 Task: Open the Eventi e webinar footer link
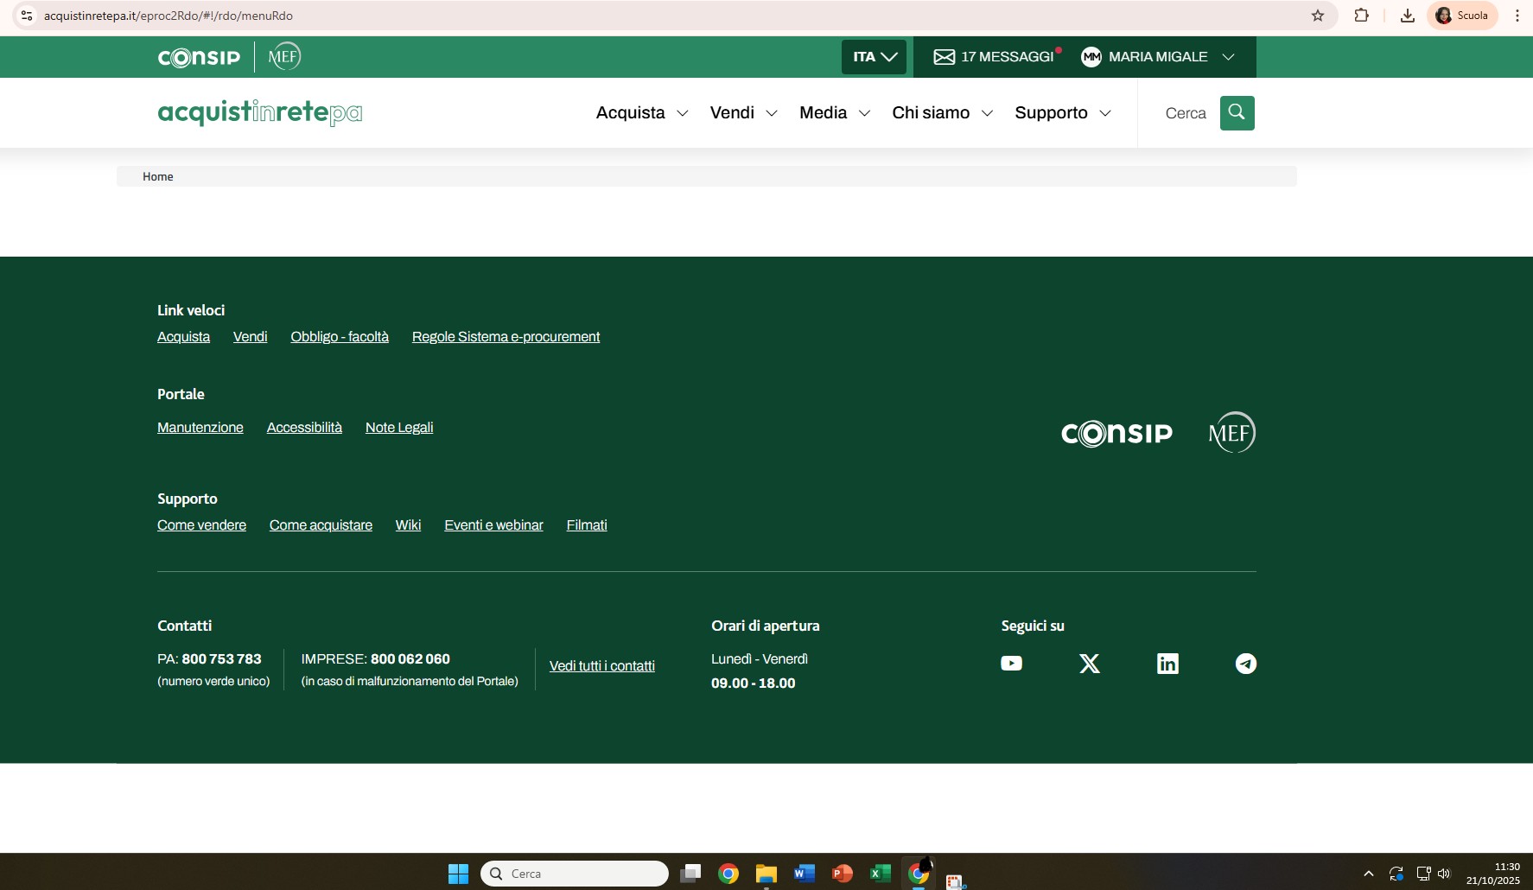tap(493, 525)
